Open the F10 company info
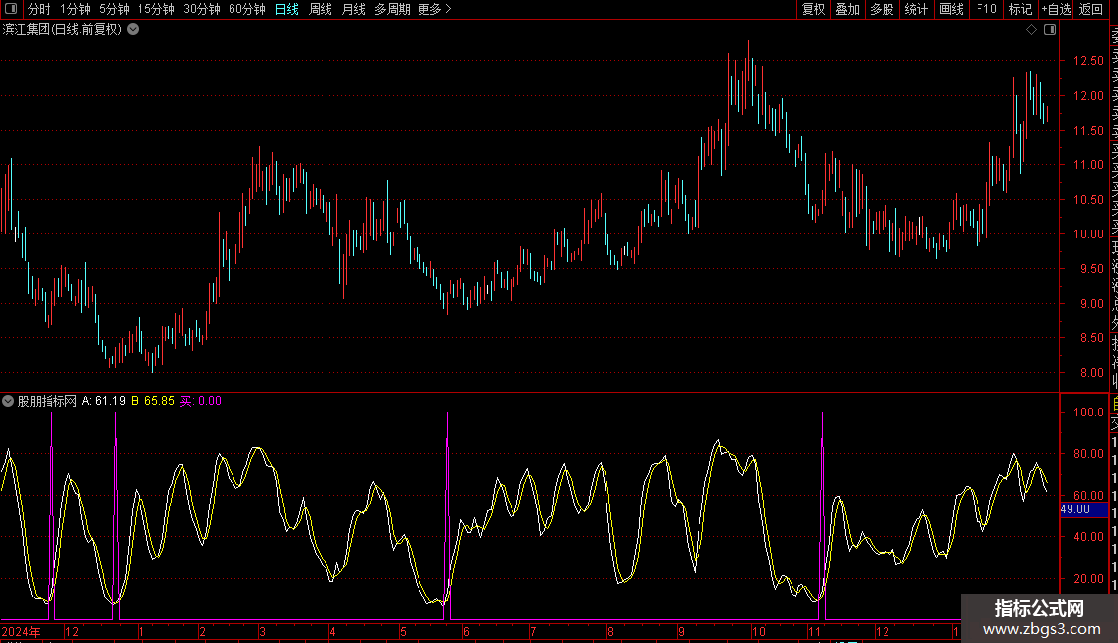This screenshot has height=643, width=1118. [986, 9]
